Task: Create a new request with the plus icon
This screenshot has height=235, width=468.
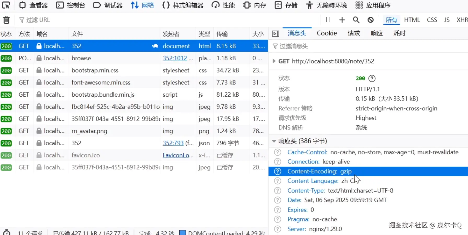Action: tap(342, 20)
